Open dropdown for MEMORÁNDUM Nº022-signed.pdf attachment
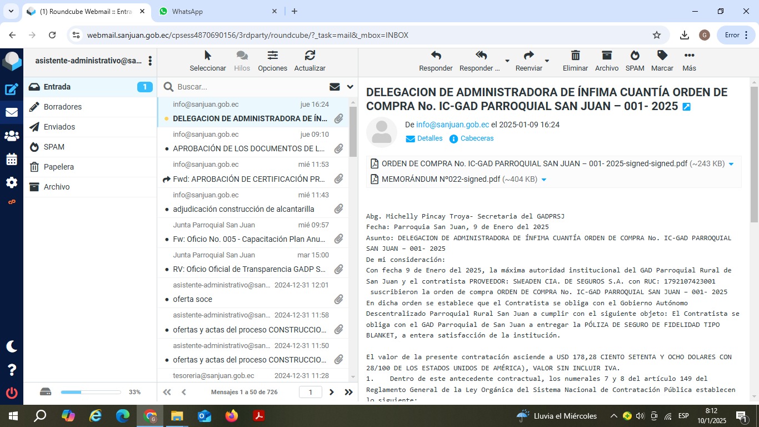The height and width of the screenshot is (427, 759). pos(544,180)
